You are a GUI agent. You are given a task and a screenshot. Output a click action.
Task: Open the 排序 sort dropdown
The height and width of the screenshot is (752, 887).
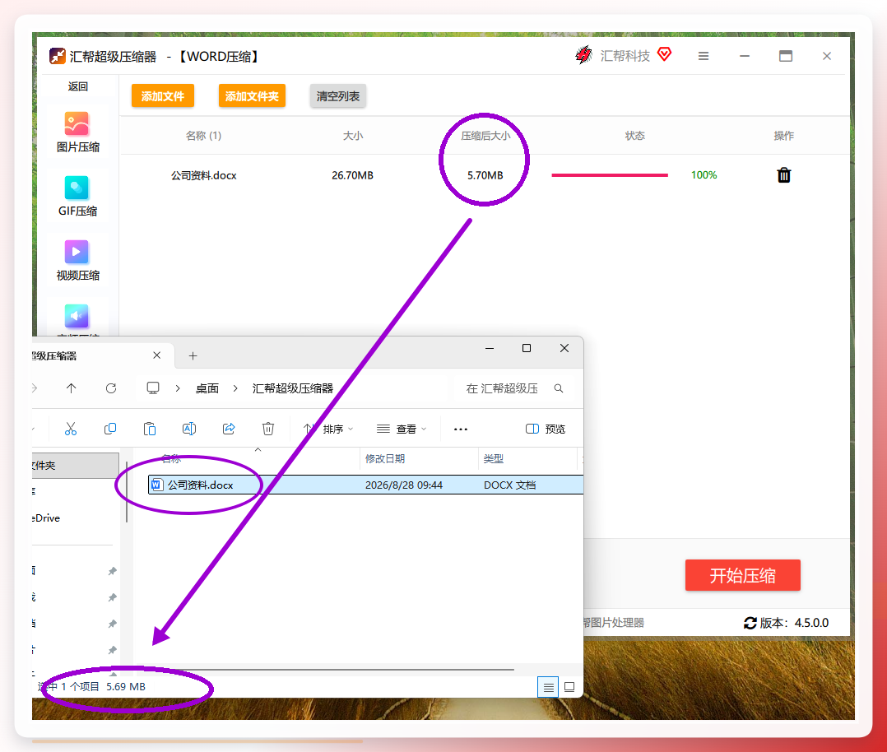click(x=329, y=429)
